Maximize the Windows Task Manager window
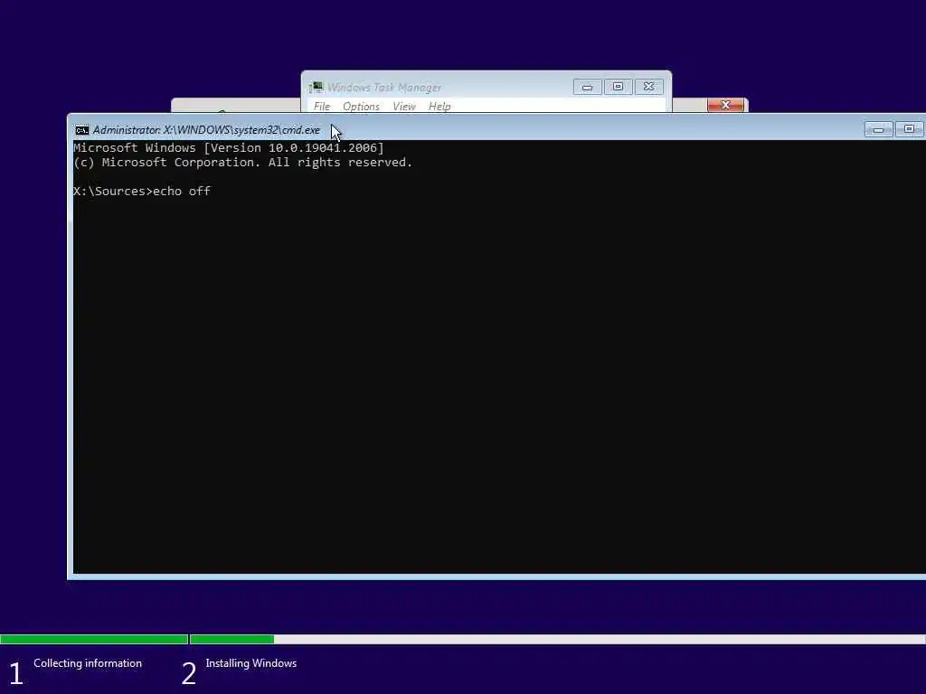926x694 pixels. pyautogui.click(x=618, y=87)
